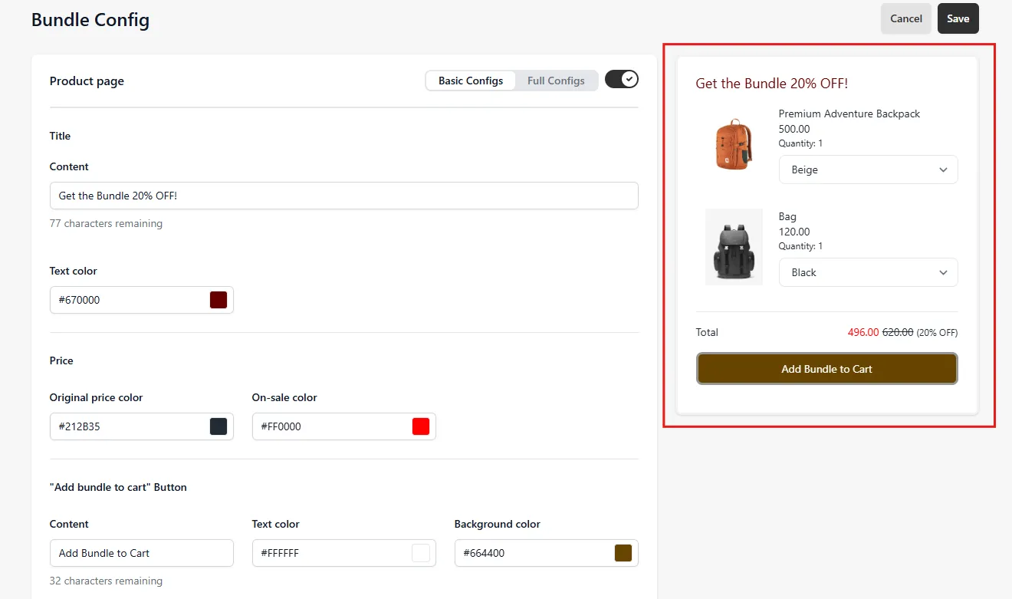Screen dimensions: 1012x599
Task: Open the original price color swatch
Action: pos(219,426)
